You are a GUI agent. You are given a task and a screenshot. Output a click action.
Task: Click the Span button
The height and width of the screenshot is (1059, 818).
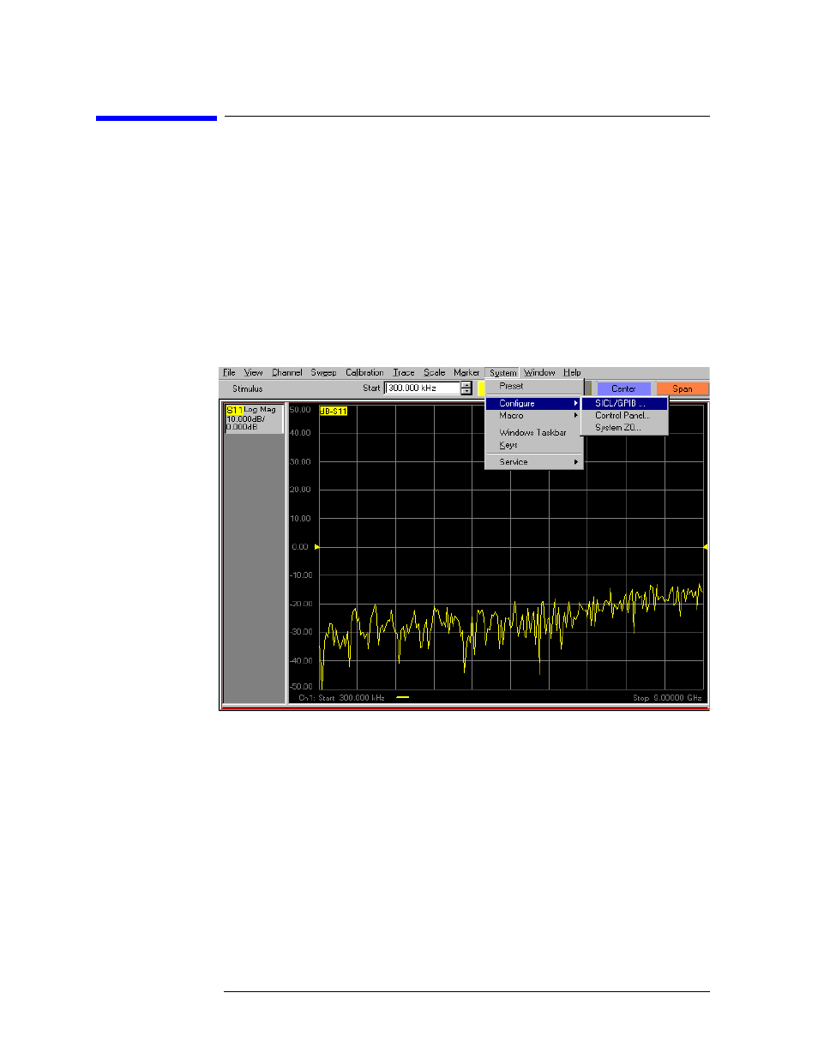point(683,388)
